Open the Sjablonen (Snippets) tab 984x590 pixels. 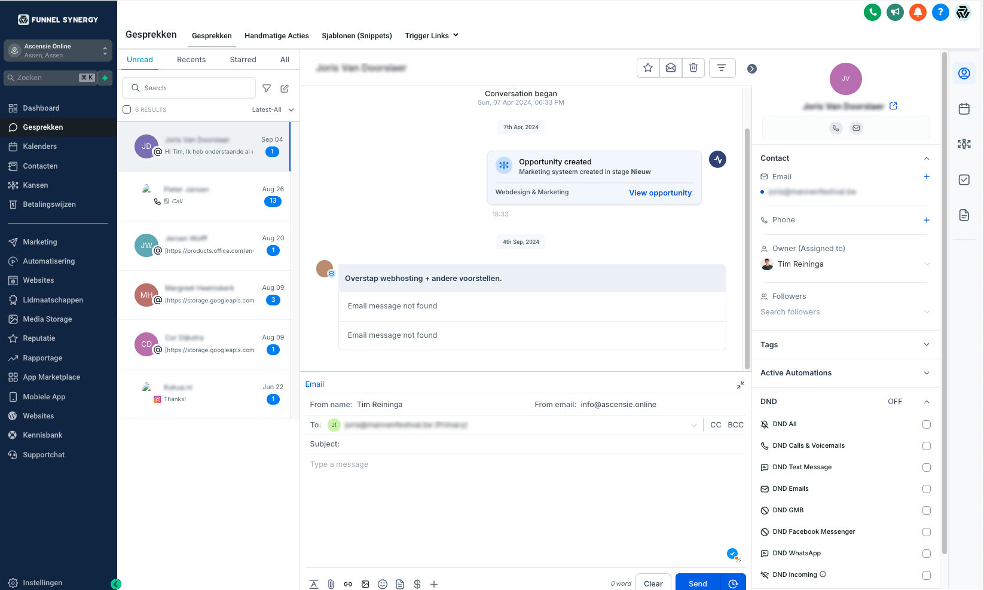point(357,36)
